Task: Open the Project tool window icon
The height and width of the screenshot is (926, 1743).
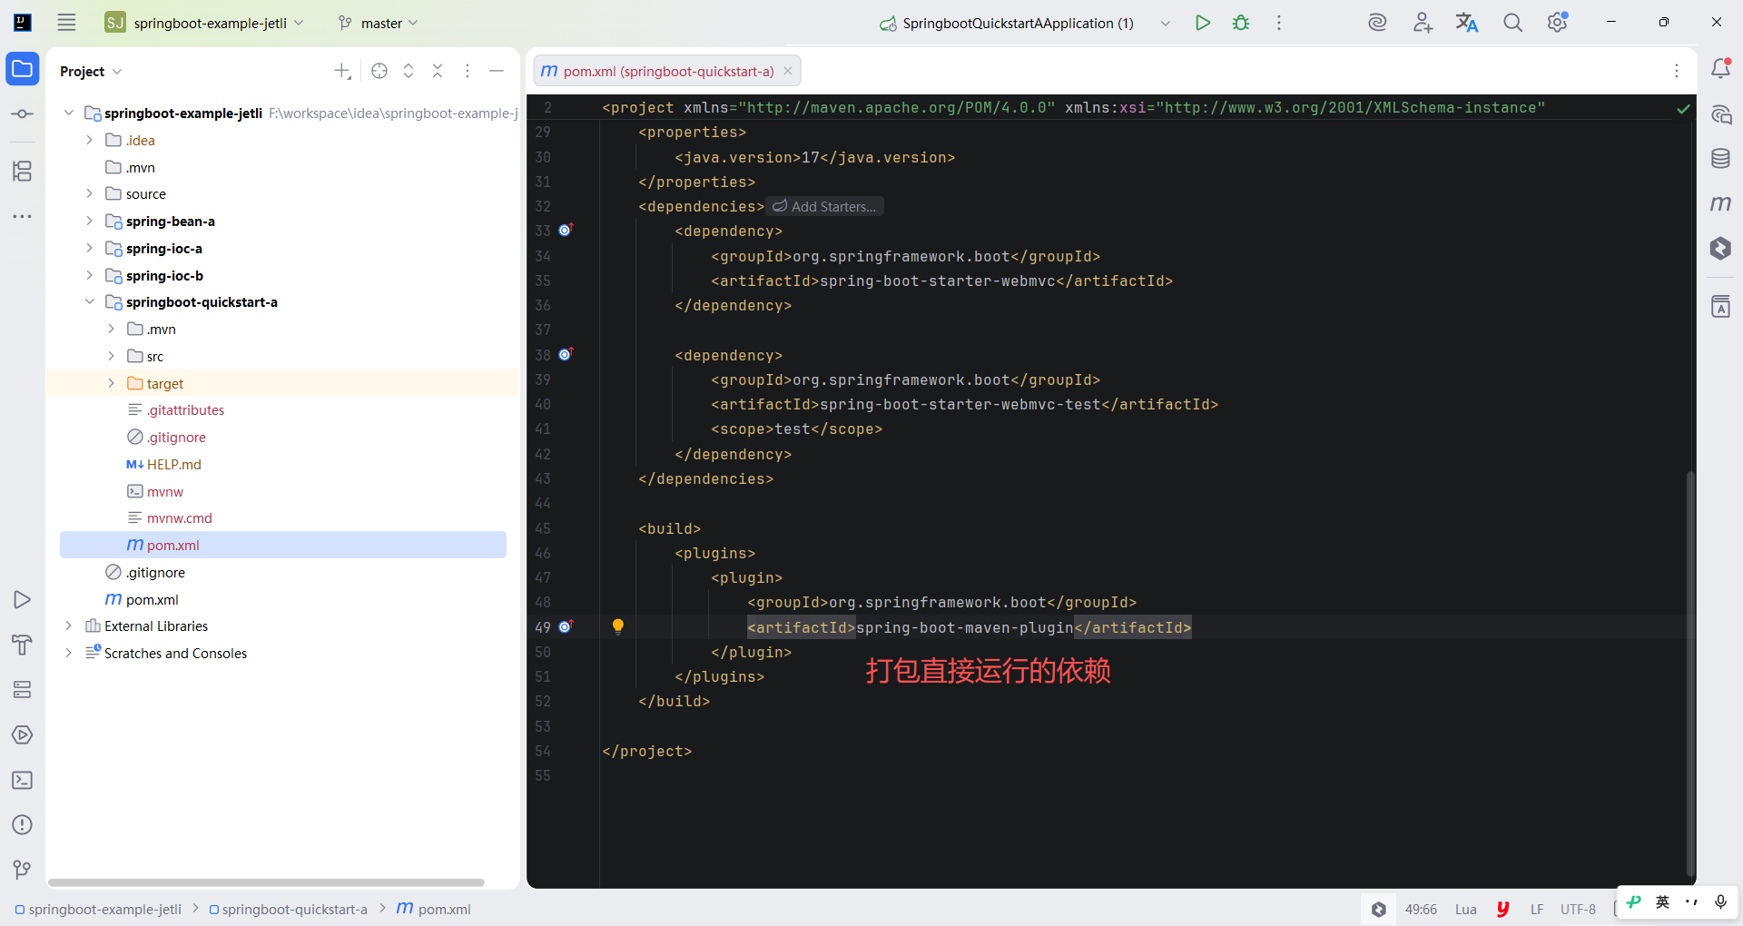Action: (23, 69)
